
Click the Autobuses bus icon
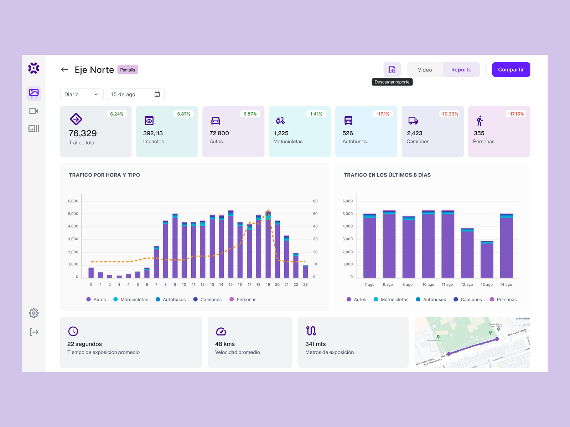tap(348, 121)
